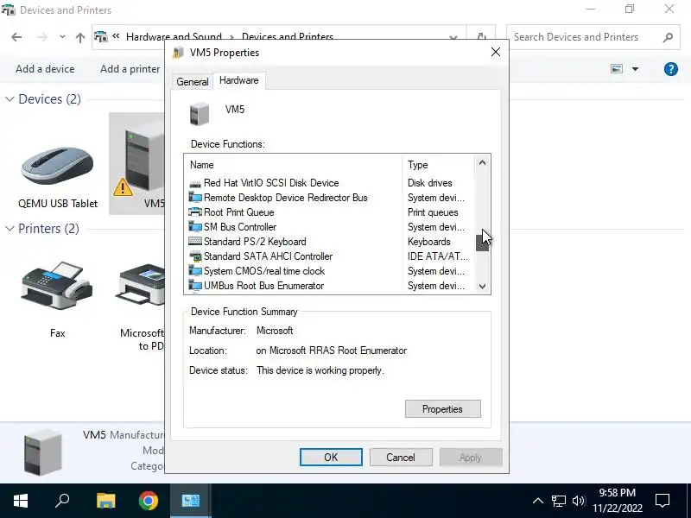Screen dimensions: 691x518
Task: Click the Print queues type cell
Action: click(433, 212)
